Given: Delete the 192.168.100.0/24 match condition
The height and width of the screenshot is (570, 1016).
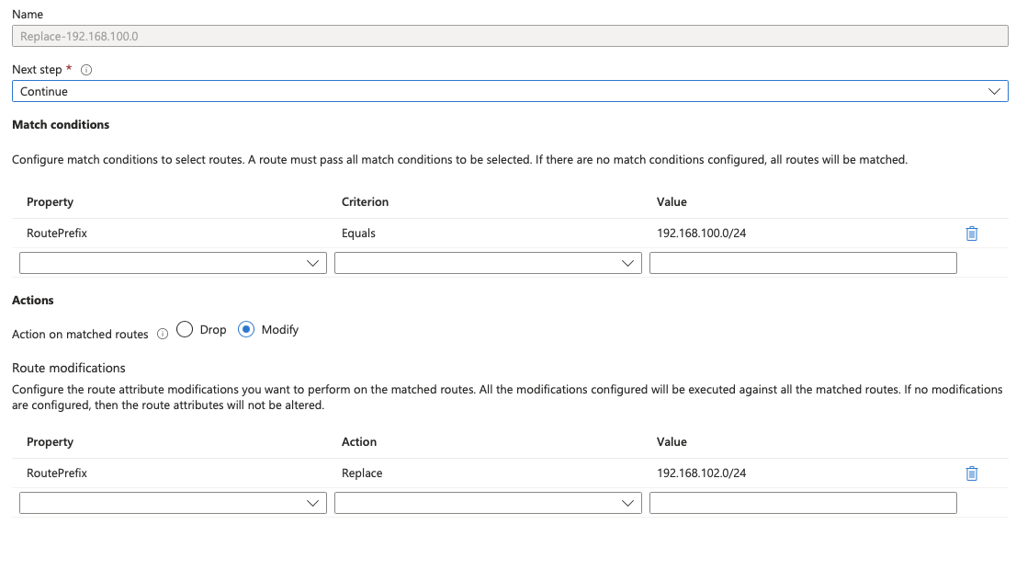Looking at the screenshot, I should pos(971,234).
